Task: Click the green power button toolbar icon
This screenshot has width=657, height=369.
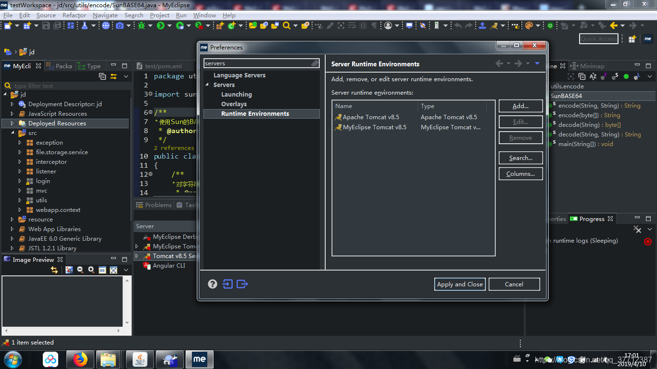Action: click(x=551, y=25)
